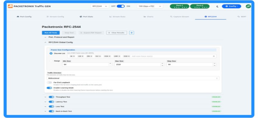Disable the Enable Learning Mode switch
The height and width of the screenshot is (118, 258).
click(49, 88)
